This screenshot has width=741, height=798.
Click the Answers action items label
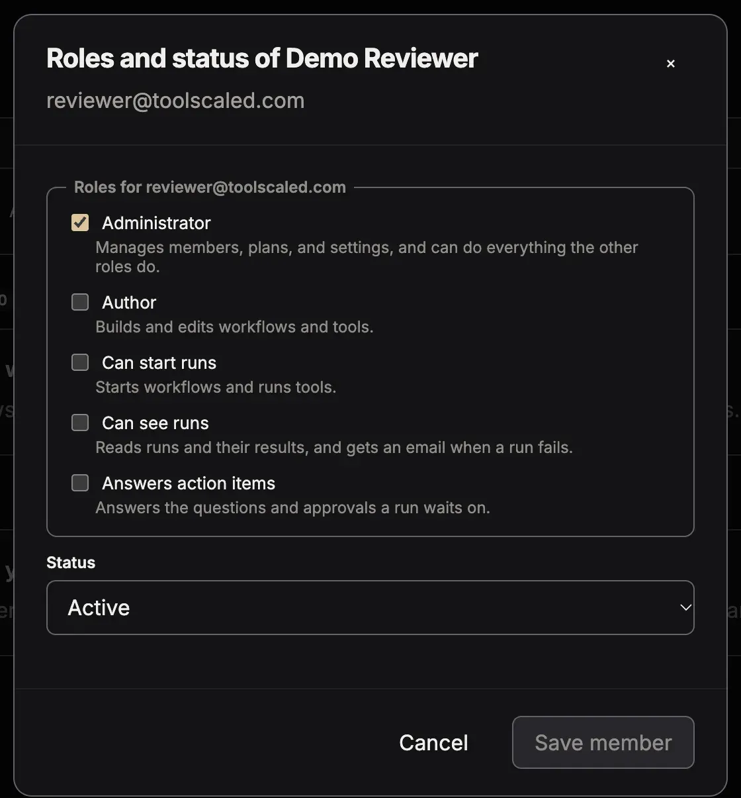(189, 483)
